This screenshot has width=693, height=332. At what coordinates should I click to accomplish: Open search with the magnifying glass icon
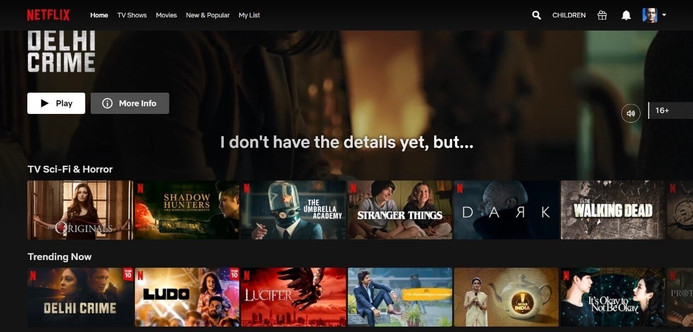pos(536,15)
